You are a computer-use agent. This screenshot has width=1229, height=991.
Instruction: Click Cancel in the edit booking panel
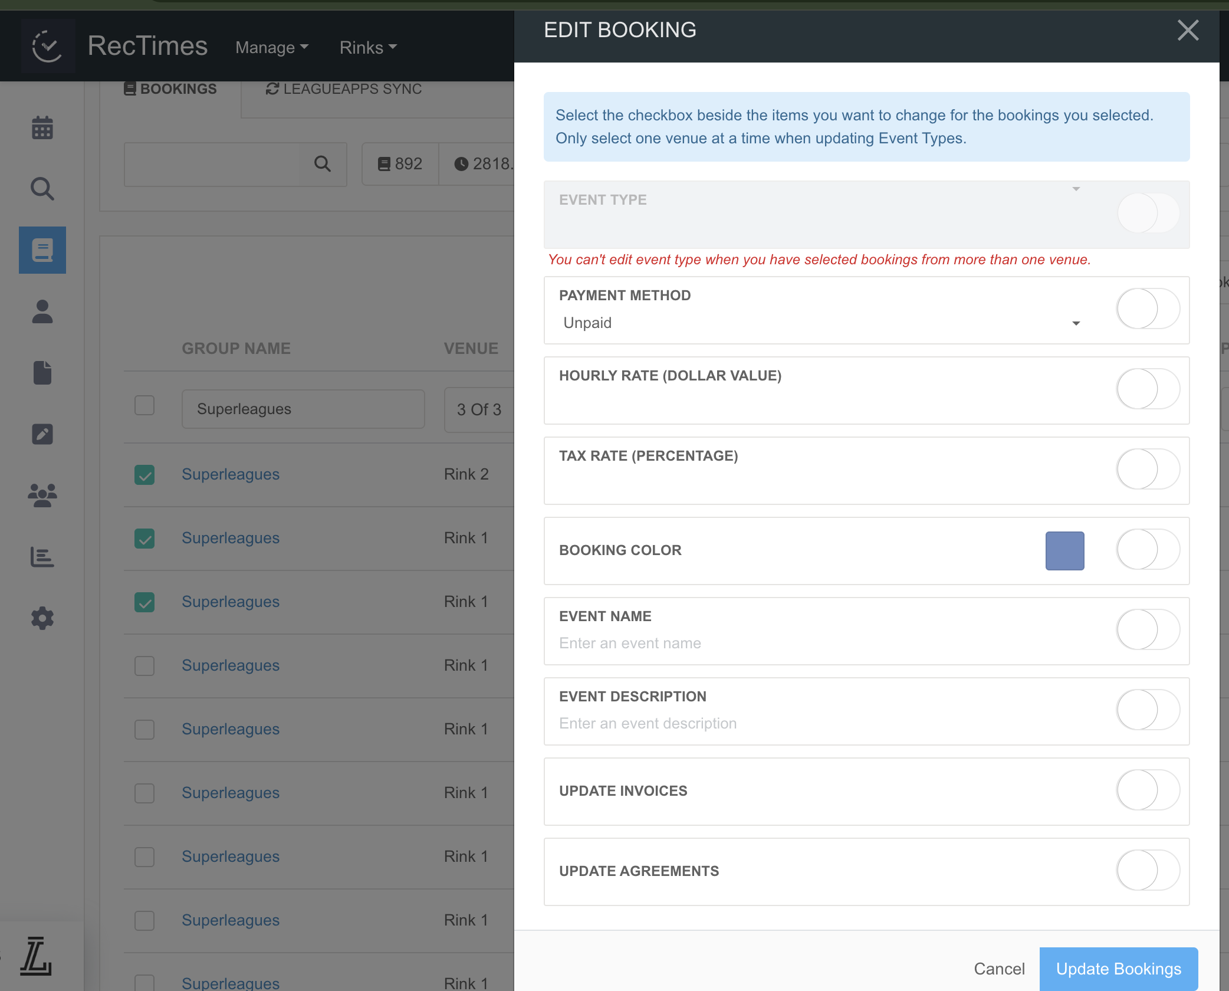[x=999, y=969]
